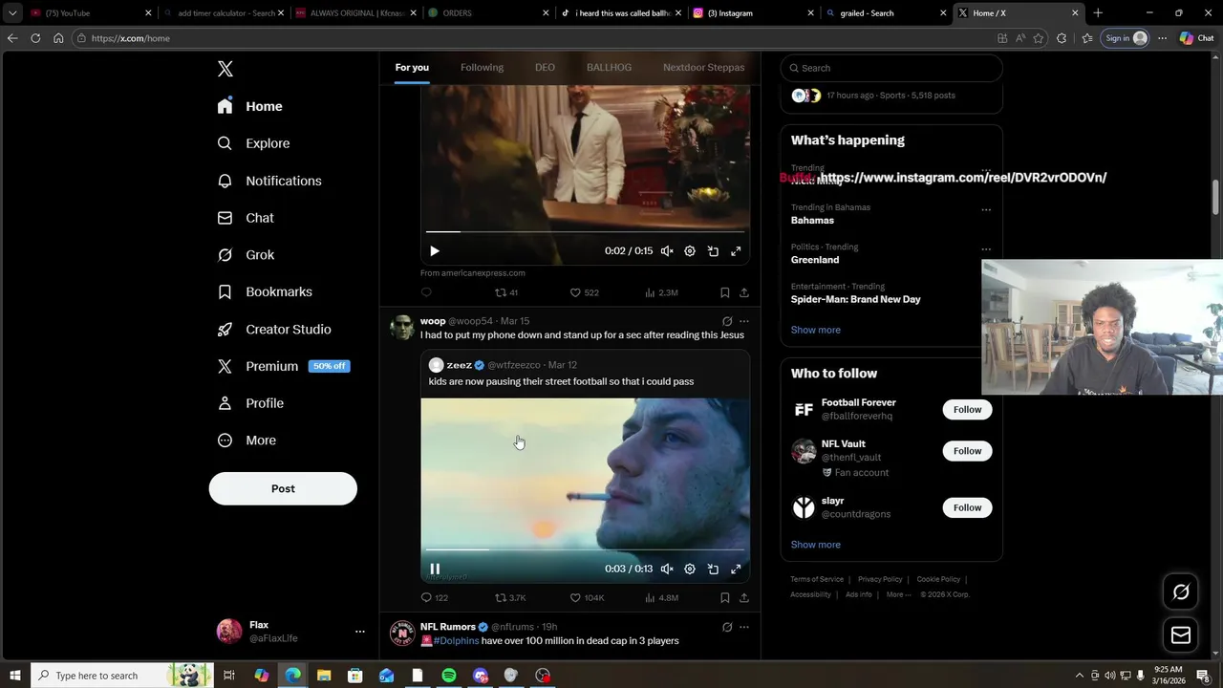Unmute the zeez video
The image size is (1223, 688).
(x=667, y=569)
